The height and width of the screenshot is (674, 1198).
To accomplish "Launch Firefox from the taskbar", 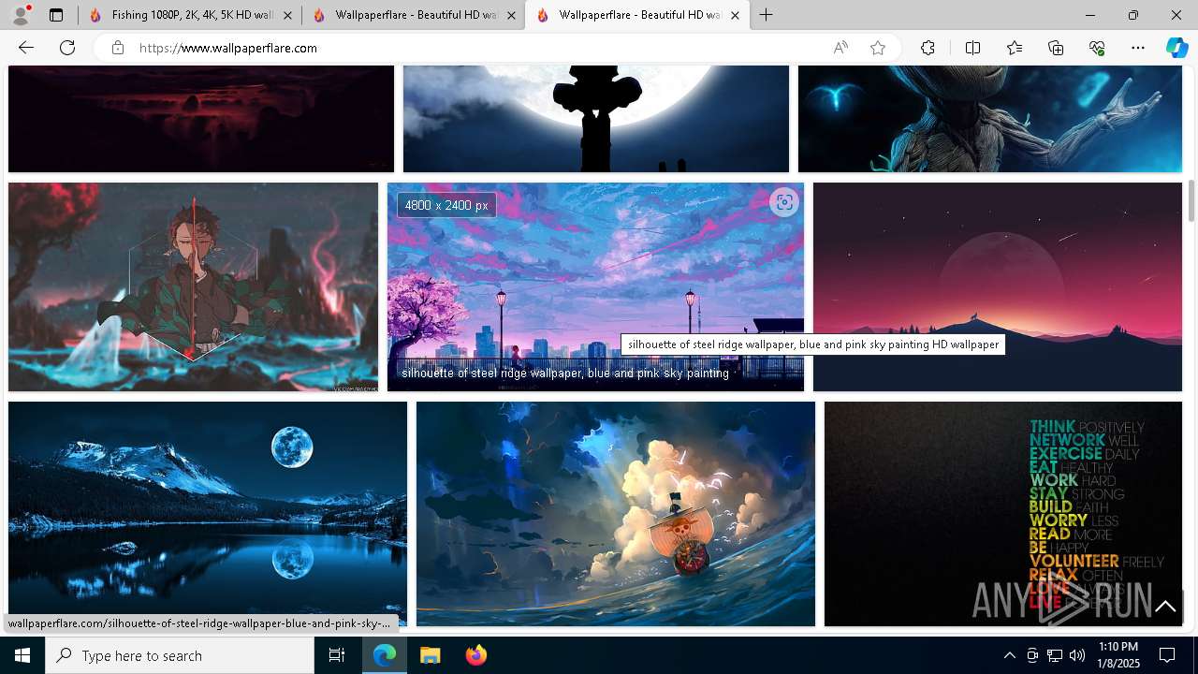I will (x=475, y=655).
